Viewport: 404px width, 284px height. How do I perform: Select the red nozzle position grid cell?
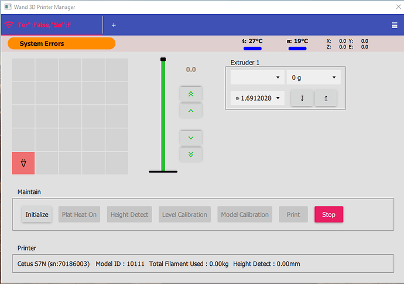(x=23, y=163)
